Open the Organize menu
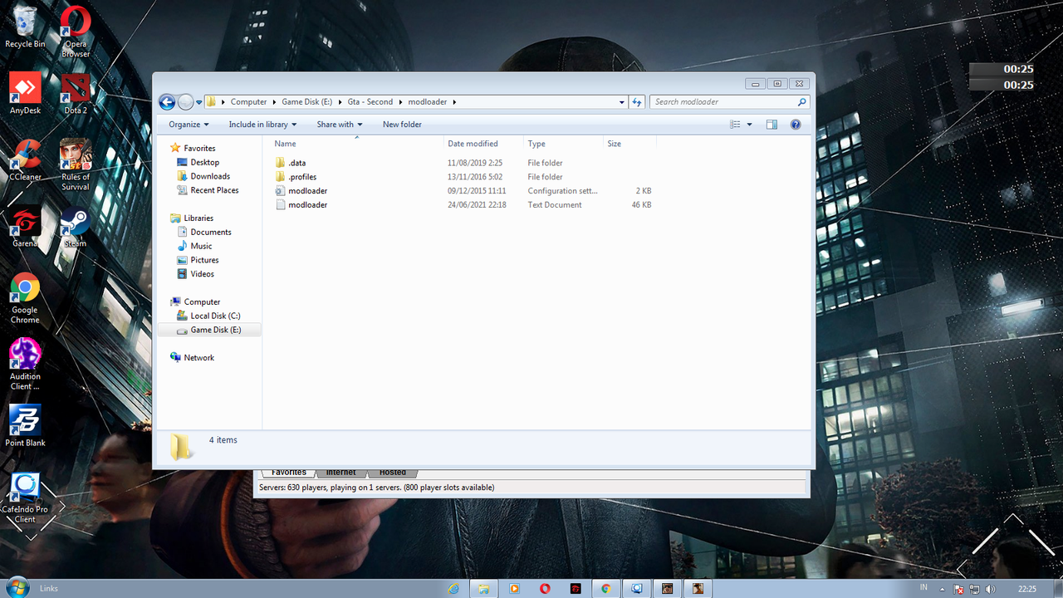The height and width of the screenshot is (598, 1063). point(189,125)
